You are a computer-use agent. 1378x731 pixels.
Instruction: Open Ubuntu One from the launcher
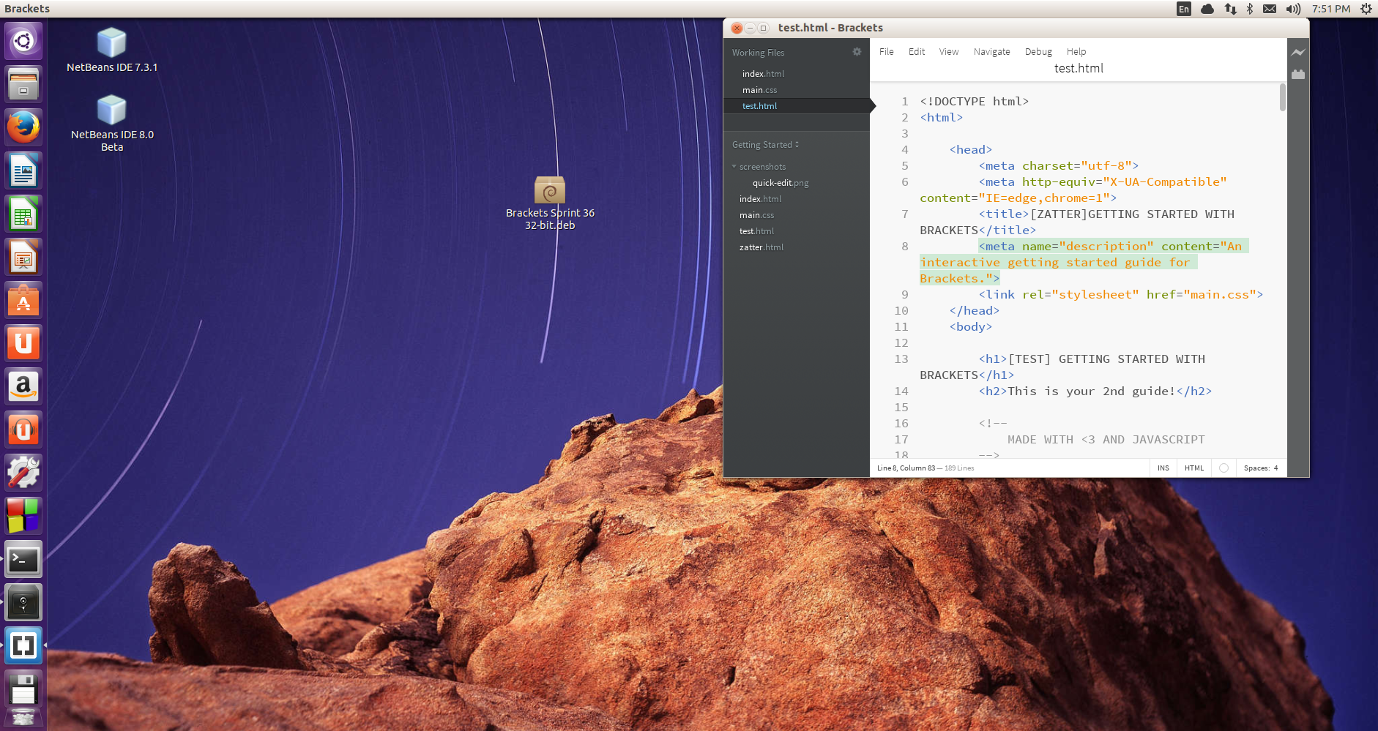[x=23, y=343]
